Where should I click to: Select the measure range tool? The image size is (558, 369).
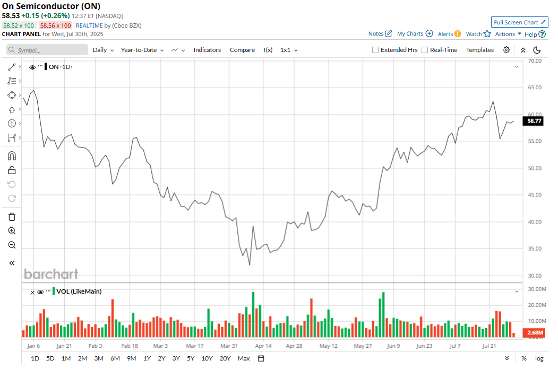pos(12,138)
